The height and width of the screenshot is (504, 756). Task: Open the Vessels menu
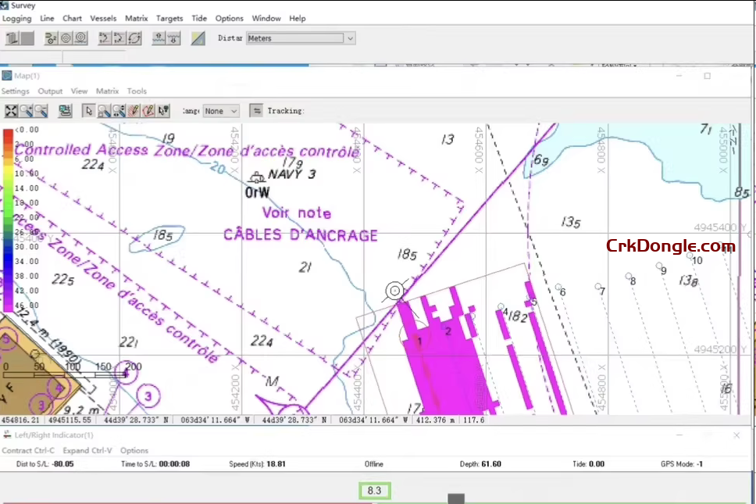click(103, 18)
